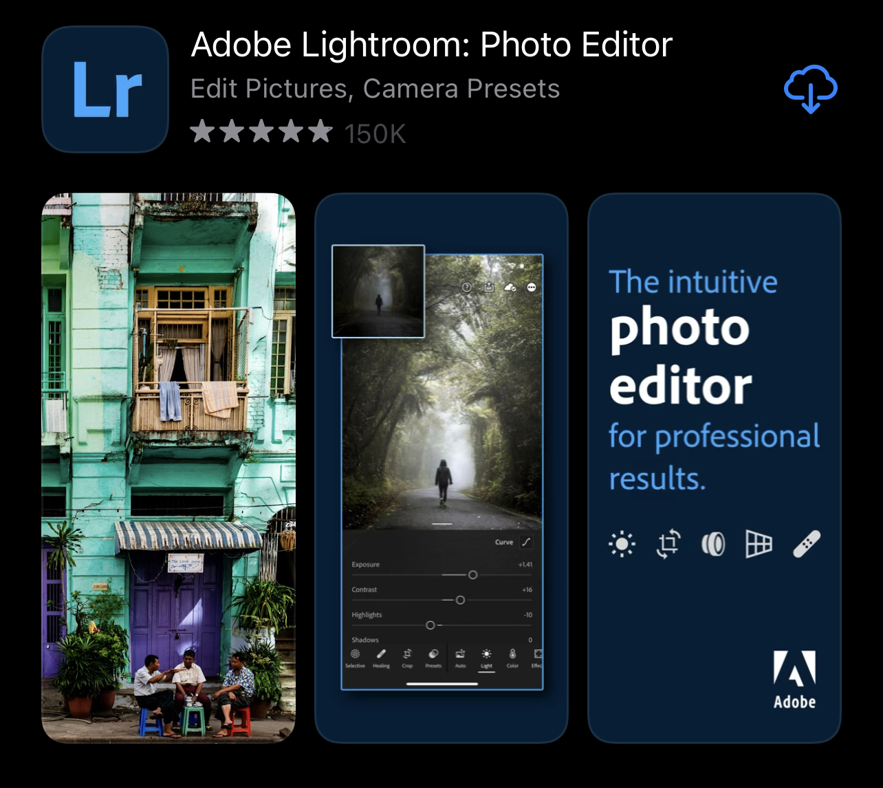Screen dimensions: 883x788
Task: Open the Lightroom app icon
Action: click(105, 89)
